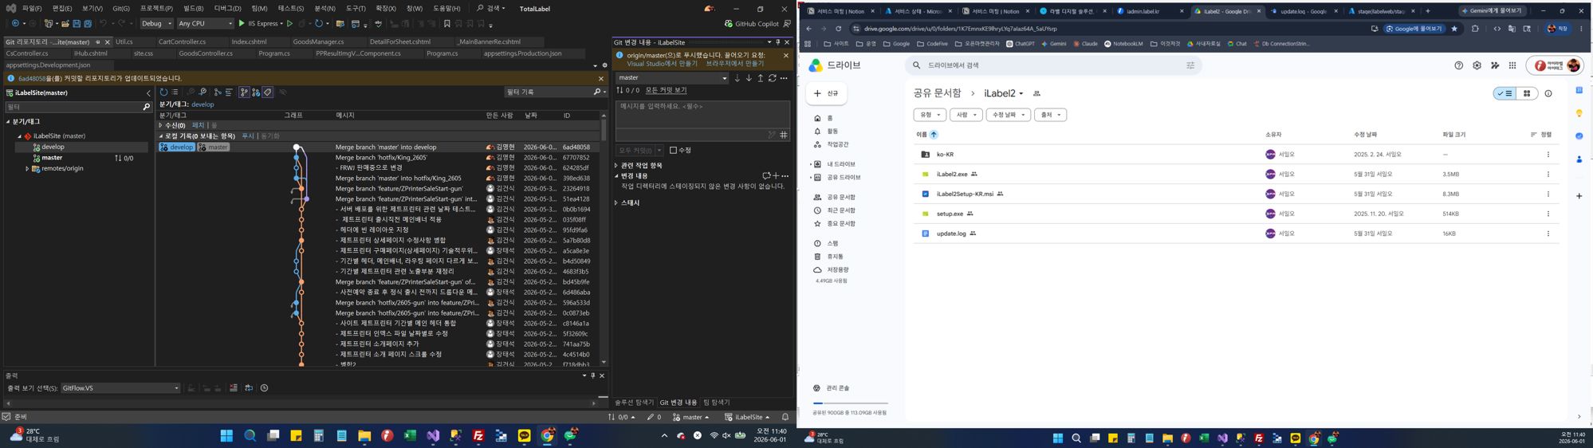Switch to 솔루션 탐색기 bottom tab

pyautogui.click(x=634, y=403)
